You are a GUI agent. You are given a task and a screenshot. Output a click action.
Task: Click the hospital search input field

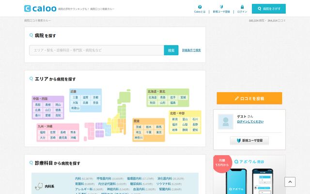coord(97,50)
